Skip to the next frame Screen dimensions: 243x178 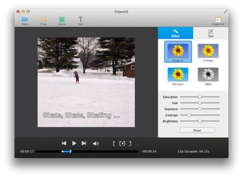click(x=84, y=143)
